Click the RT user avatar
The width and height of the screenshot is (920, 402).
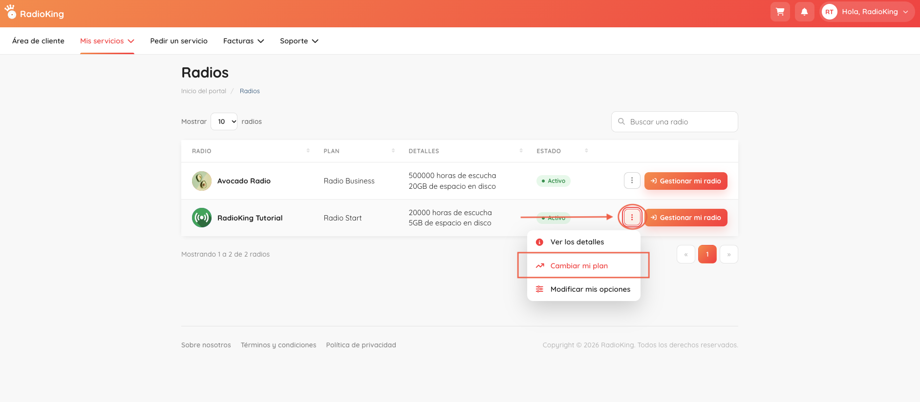pyautogui.click(x=829, y=12)
